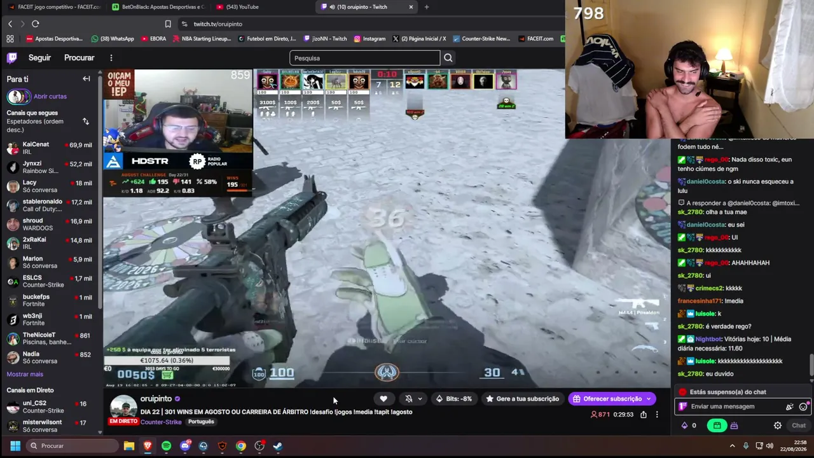This screenshot has height=458, width=814.
Task: Open Discord from the taskbar
Action: pyautogui.click(x=185, y=446)
